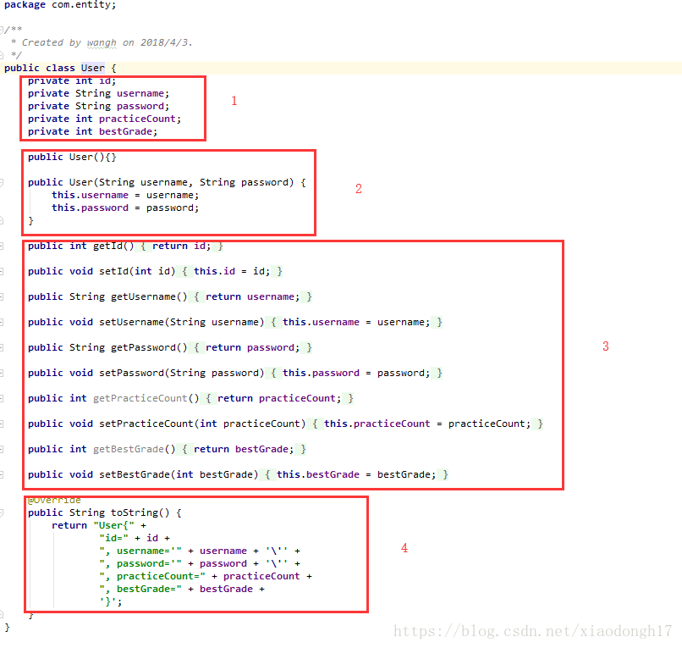
Task: Click method name 'setId'
Action: [113, 271]
